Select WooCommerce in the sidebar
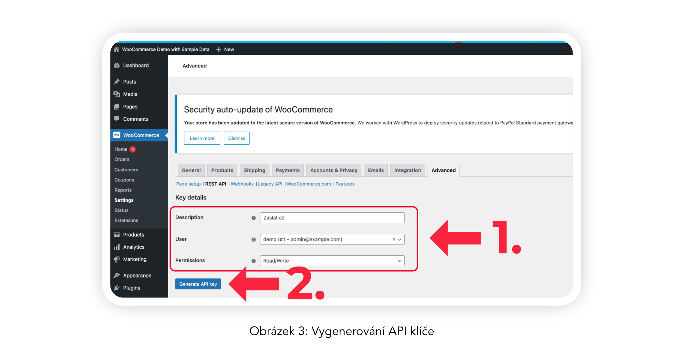 point(141,135)
